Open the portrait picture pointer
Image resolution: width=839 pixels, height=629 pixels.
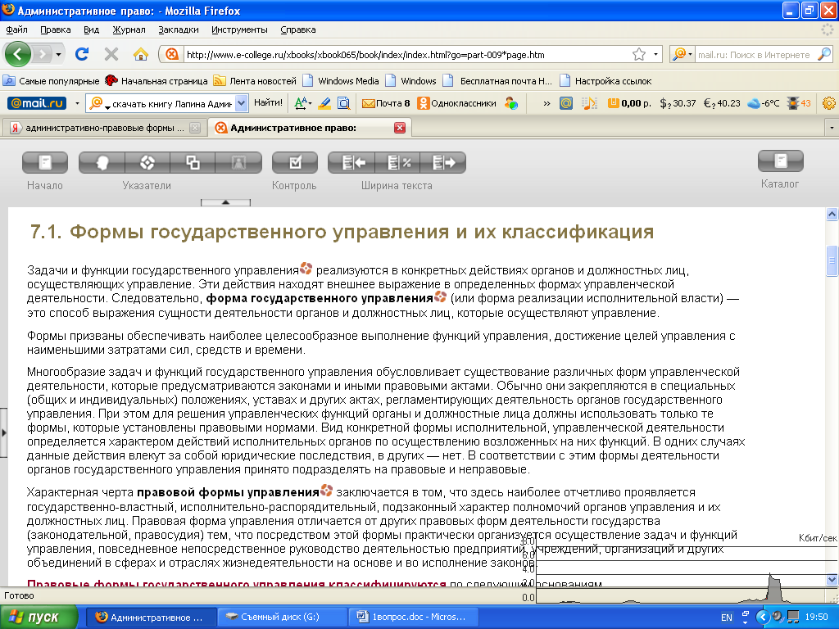click(x=238, y=163)
